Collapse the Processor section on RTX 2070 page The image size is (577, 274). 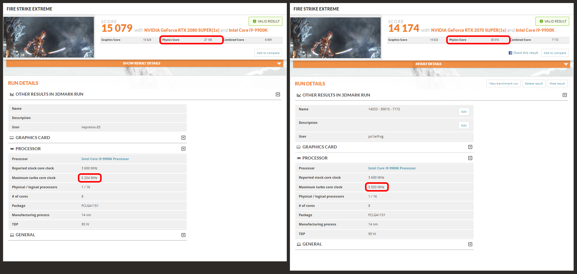click(470, 158)
